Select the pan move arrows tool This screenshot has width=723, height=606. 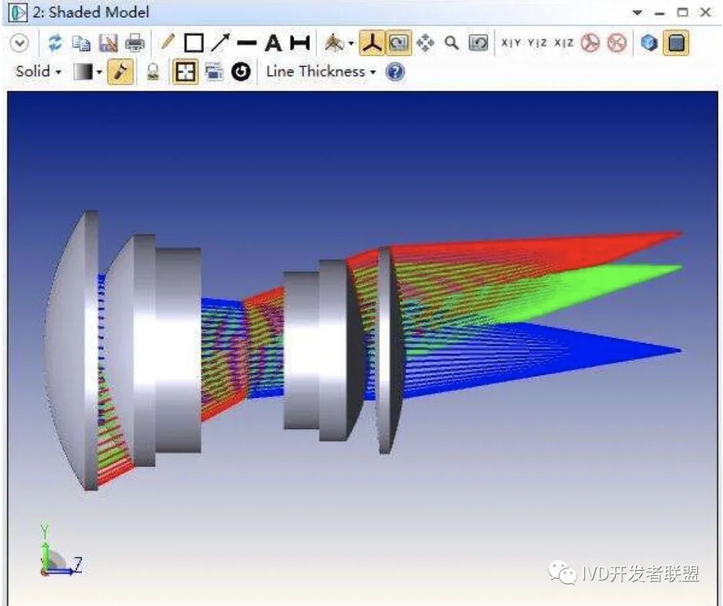[424, 43]
